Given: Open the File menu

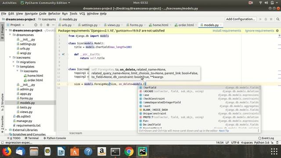Looking at the screenshot, I should (4, 14).
